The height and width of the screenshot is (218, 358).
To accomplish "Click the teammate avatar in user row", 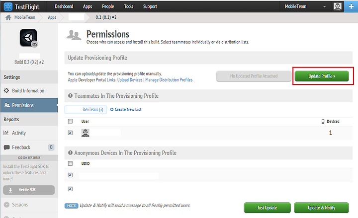I will coord(86,133).
